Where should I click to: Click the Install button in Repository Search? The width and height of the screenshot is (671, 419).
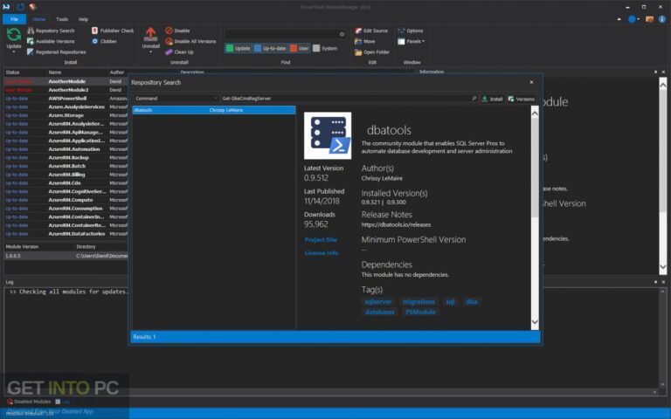492,99
